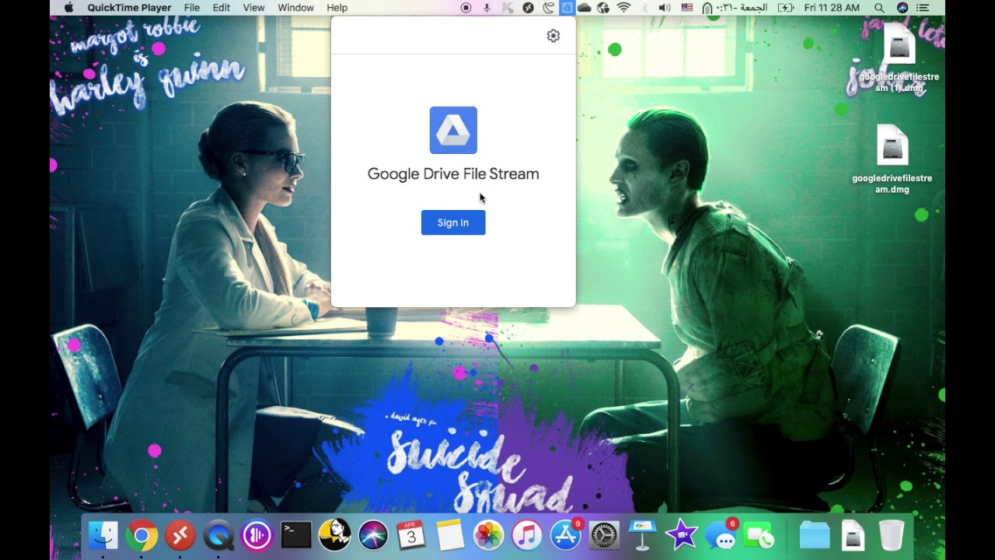This screenshot has width=995, height=560.
Task: Open System Preferences from the dock
Action: [604, 535]
